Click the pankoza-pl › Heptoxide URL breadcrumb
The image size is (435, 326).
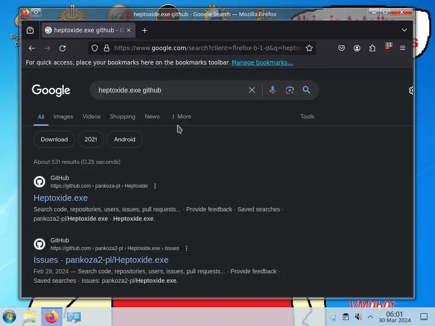pyautogui.click(x=99, y=186)
